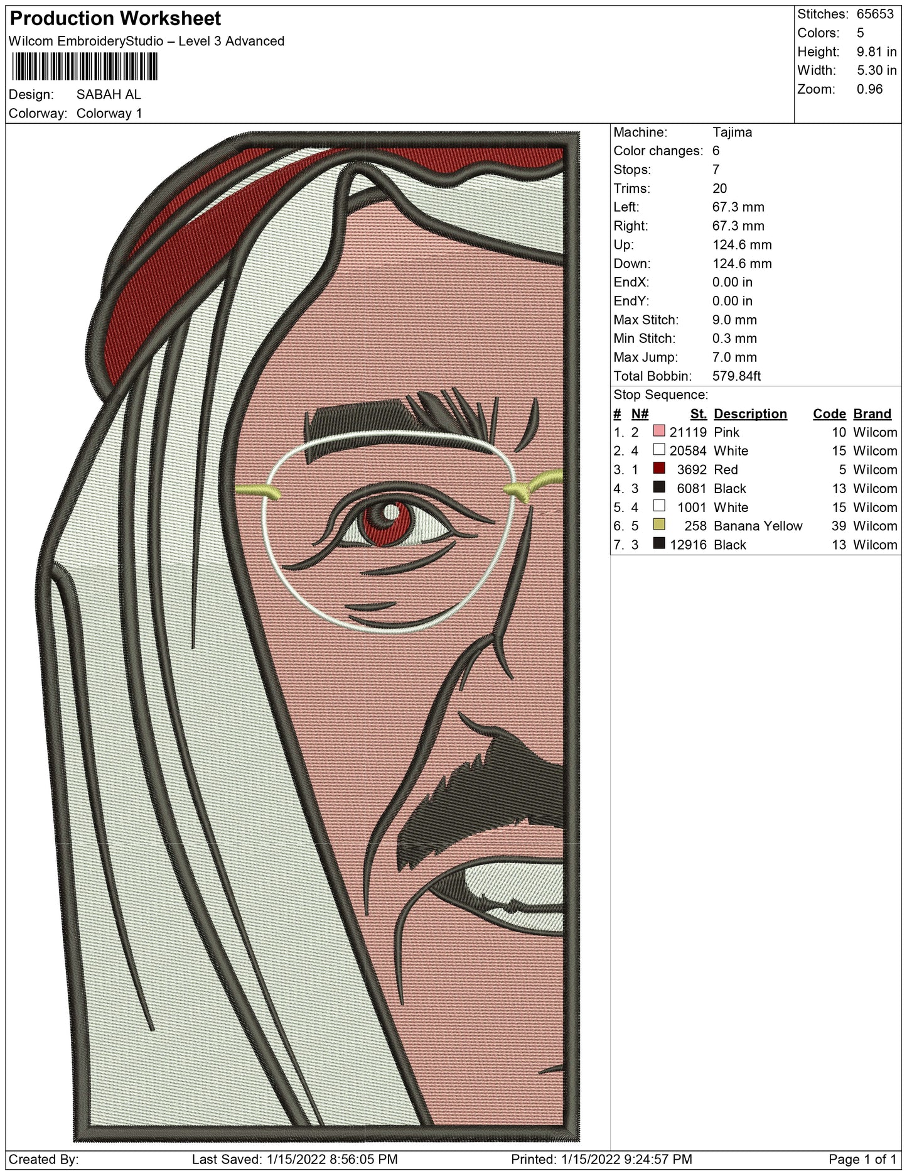This screenshot has width=907, height=1171.
Task: Click the 'St.' column header
Action: [x=699, y=414]
